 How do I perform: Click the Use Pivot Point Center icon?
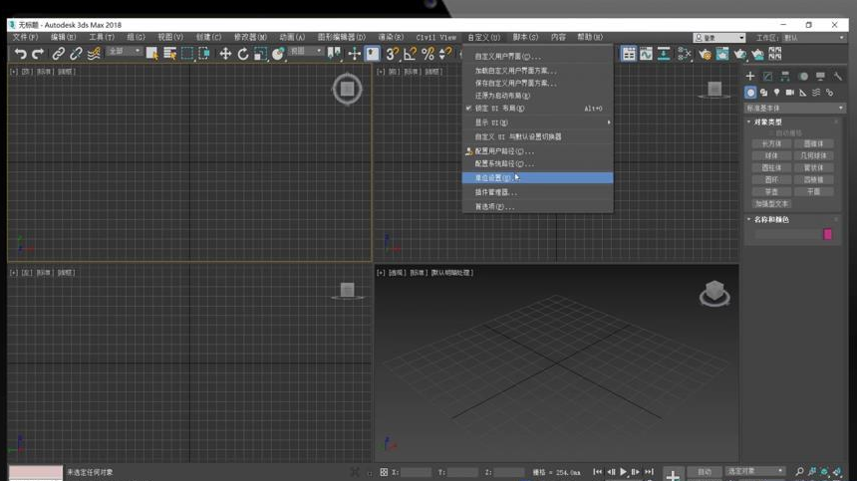[334, 54]
